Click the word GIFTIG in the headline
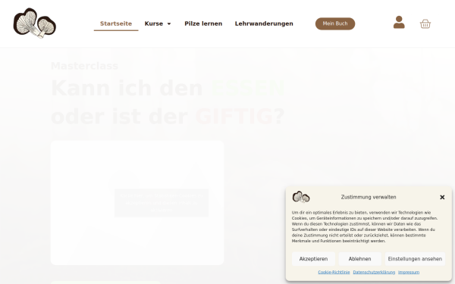Screen dimensions: 455x284 point(234,117)
